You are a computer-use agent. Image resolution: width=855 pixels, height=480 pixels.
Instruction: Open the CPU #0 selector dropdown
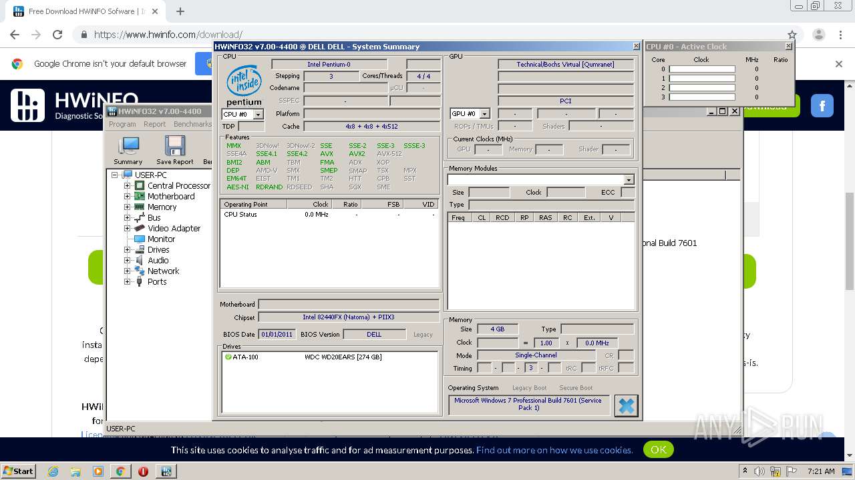(258, 115)
